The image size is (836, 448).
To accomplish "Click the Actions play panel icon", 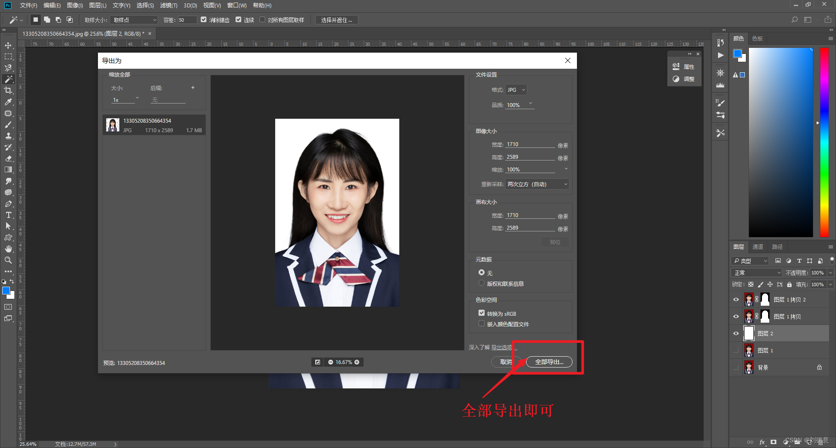I will (x=721, y=55).
